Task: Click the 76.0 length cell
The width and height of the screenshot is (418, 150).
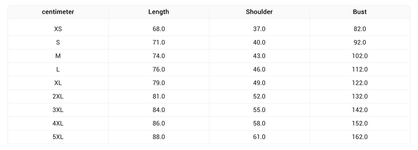Action: [159, 69]
